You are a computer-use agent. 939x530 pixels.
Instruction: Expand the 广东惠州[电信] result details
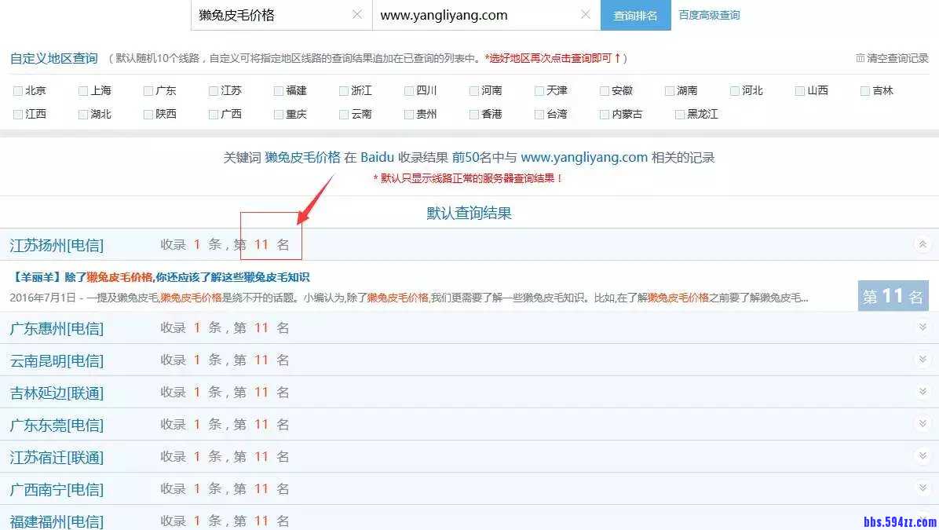coord(923,327)
